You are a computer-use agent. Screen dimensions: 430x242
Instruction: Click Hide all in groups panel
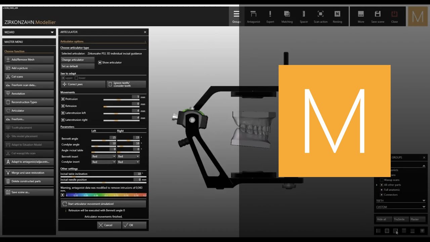coord(384,219)
